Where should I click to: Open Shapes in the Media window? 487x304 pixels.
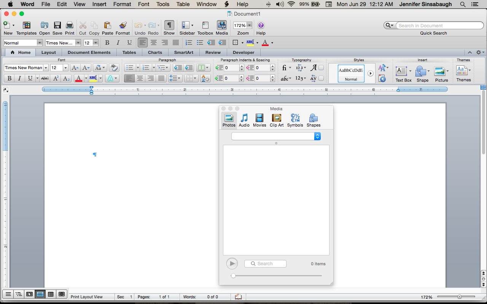[314, 120]
